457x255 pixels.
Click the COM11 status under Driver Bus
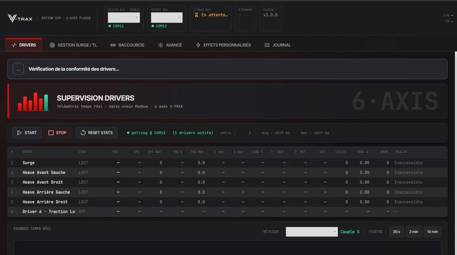pyautogui.click(x=116, y=26)
